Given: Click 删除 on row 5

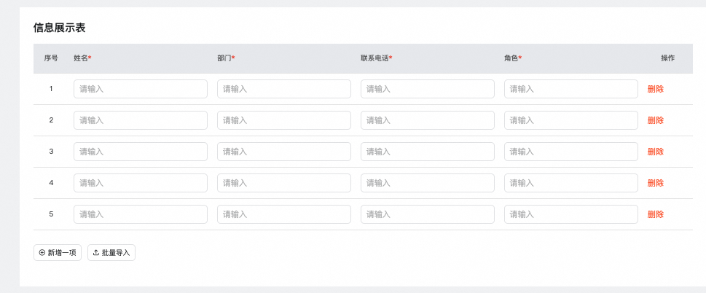Looking at the screenshot, I should (655, 214).
